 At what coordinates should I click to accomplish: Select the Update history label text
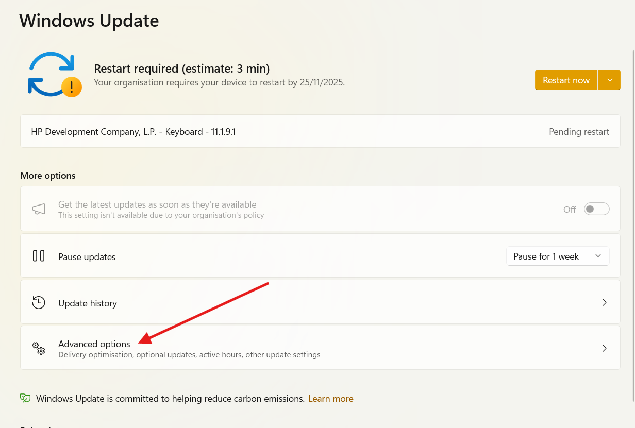click(x=88, y=303)
